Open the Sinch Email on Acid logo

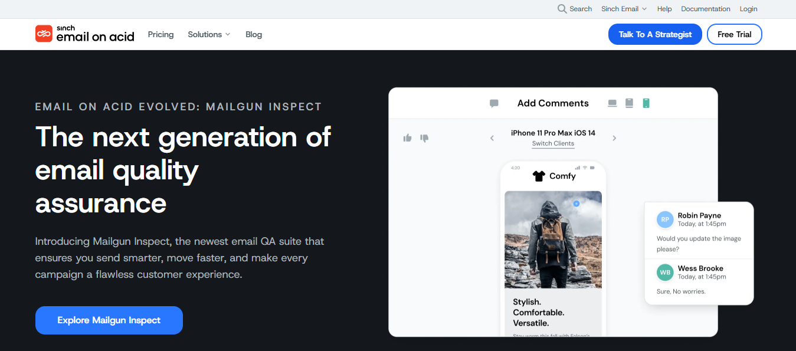pos(84,34)
